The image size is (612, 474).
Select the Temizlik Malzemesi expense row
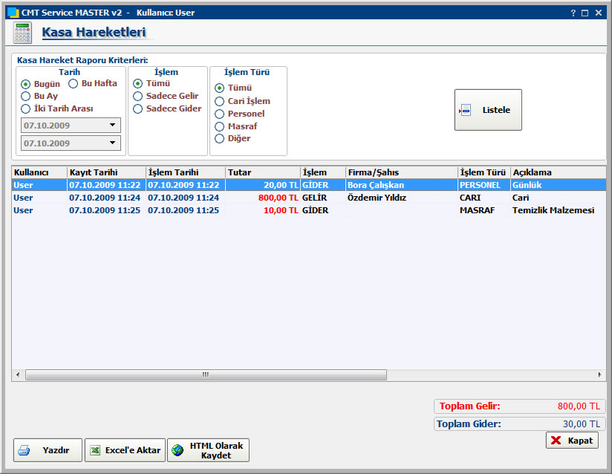pos(553,210)
